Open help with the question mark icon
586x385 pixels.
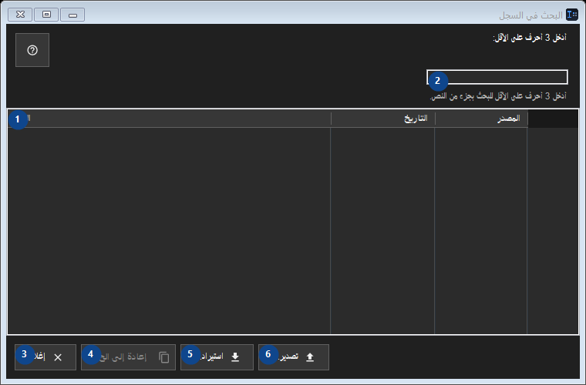click(x=32, y=50)
